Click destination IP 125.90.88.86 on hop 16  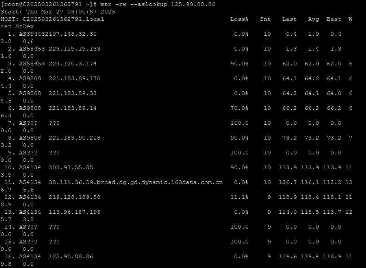click(x=70, y=256)
